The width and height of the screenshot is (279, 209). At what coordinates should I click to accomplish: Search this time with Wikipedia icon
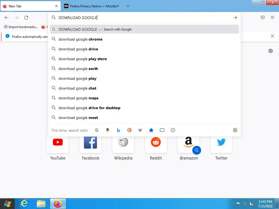pos(140,130)
